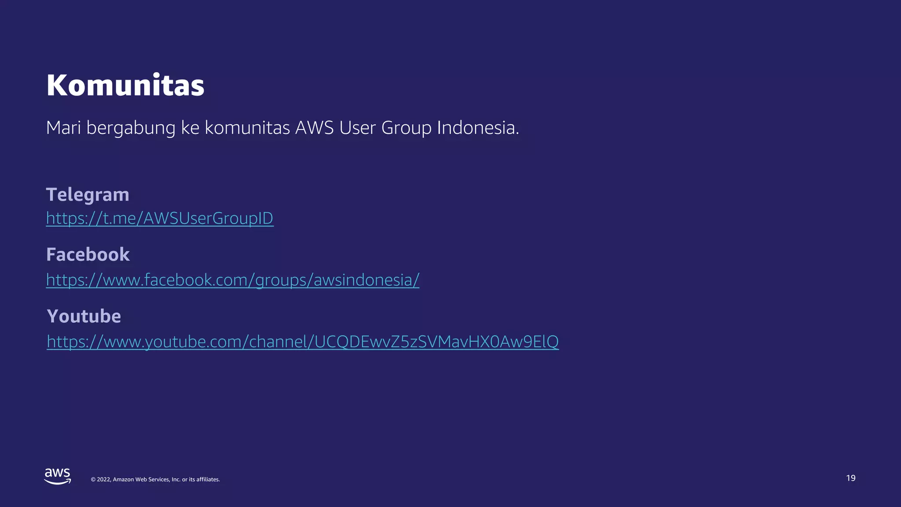
Task: Click the © 2022 text in the footer
Action: [101, 479]
